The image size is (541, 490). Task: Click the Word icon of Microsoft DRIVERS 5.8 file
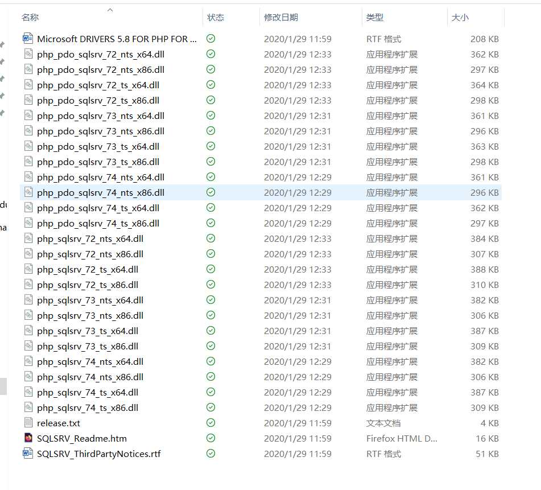point(28,38)
